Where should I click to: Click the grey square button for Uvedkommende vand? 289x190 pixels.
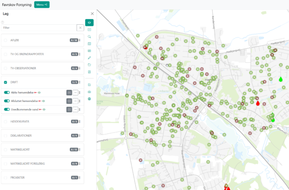[69, 109]
